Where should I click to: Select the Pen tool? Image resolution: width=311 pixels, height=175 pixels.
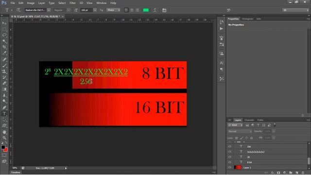coord(4,107)
